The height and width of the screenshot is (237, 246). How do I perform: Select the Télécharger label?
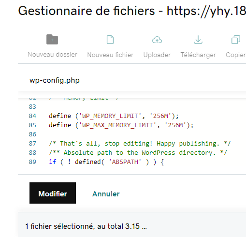point(198,55)
